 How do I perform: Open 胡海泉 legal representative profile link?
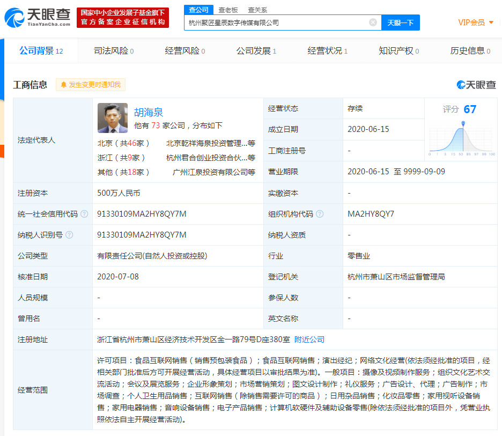tap(149, 113)
